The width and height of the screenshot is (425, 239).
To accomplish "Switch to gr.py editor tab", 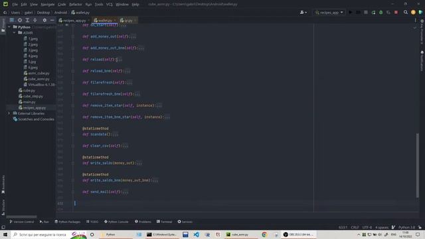I will tap(127, 21).
